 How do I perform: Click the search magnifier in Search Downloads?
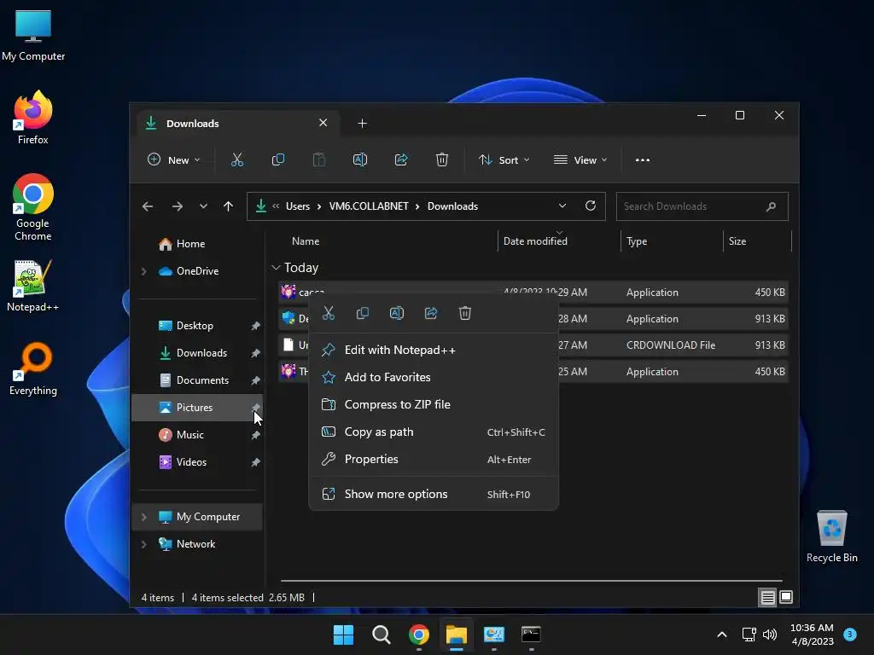pos(772,206)
